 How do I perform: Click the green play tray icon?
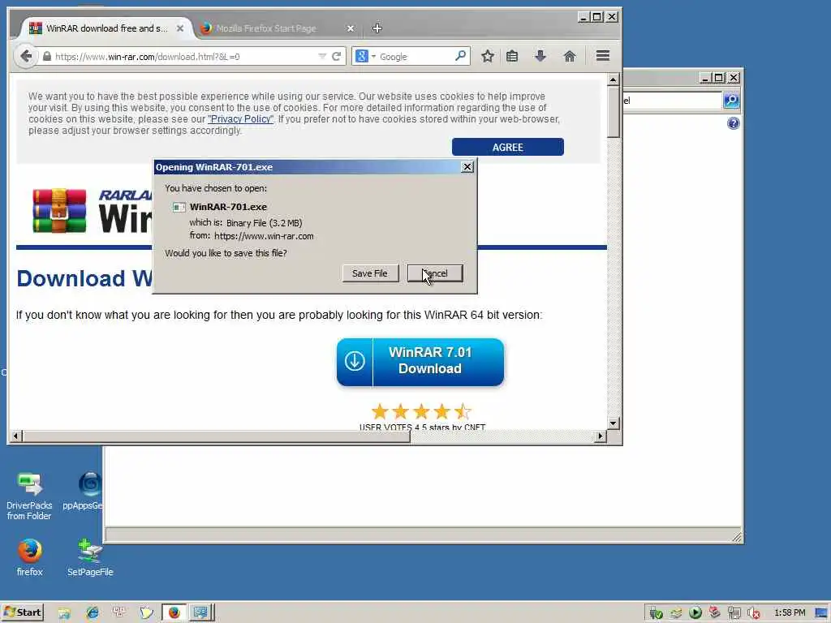tap(695, 613)
